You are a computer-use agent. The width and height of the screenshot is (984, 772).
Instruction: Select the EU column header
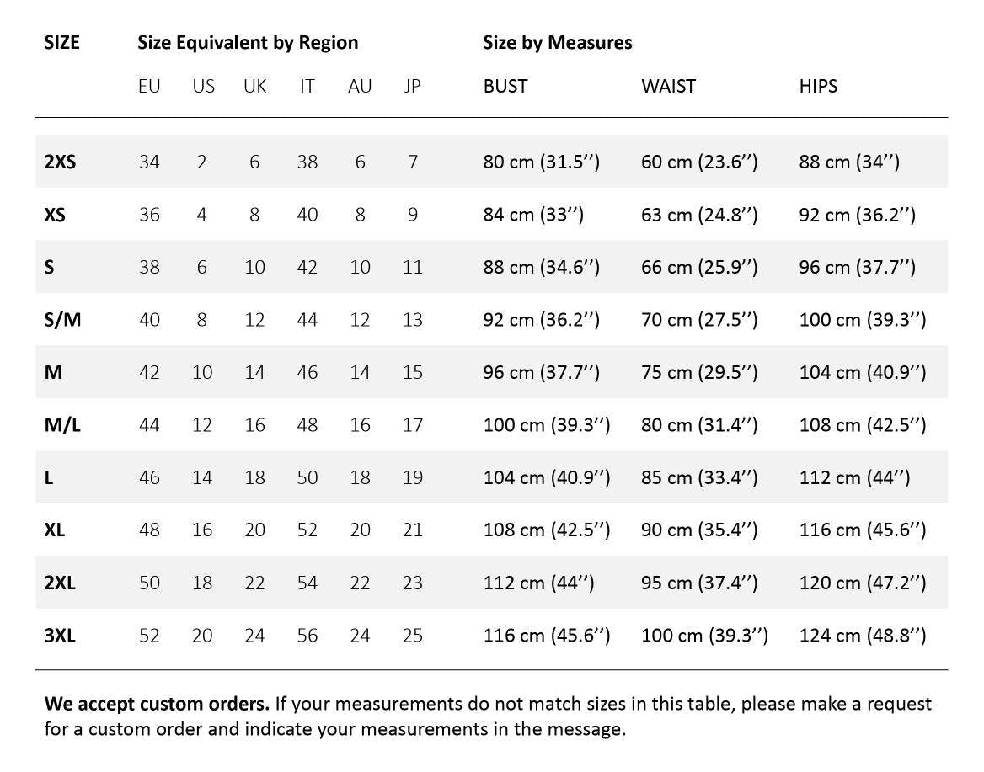tap(149, 86)
